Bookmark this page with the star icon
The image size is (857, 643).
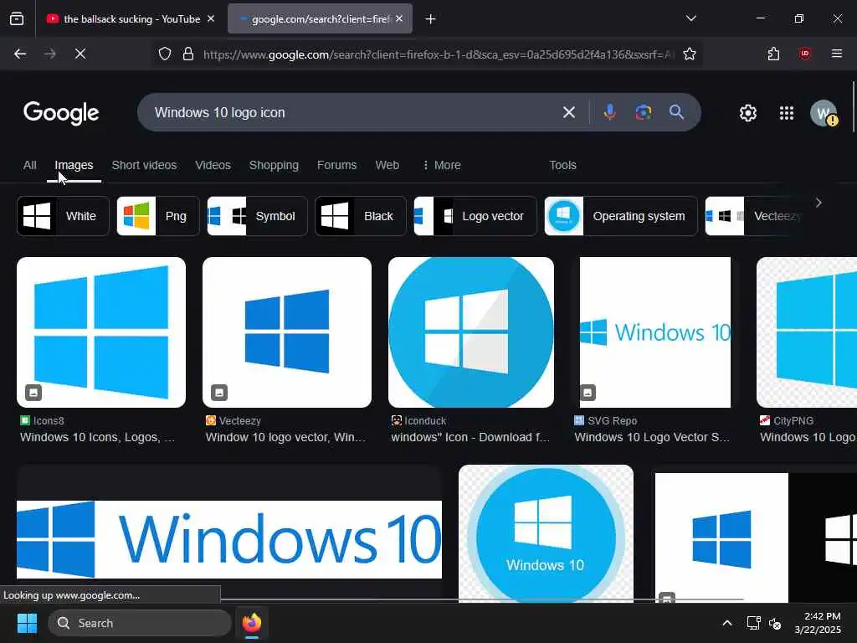[x=690, y=54]
